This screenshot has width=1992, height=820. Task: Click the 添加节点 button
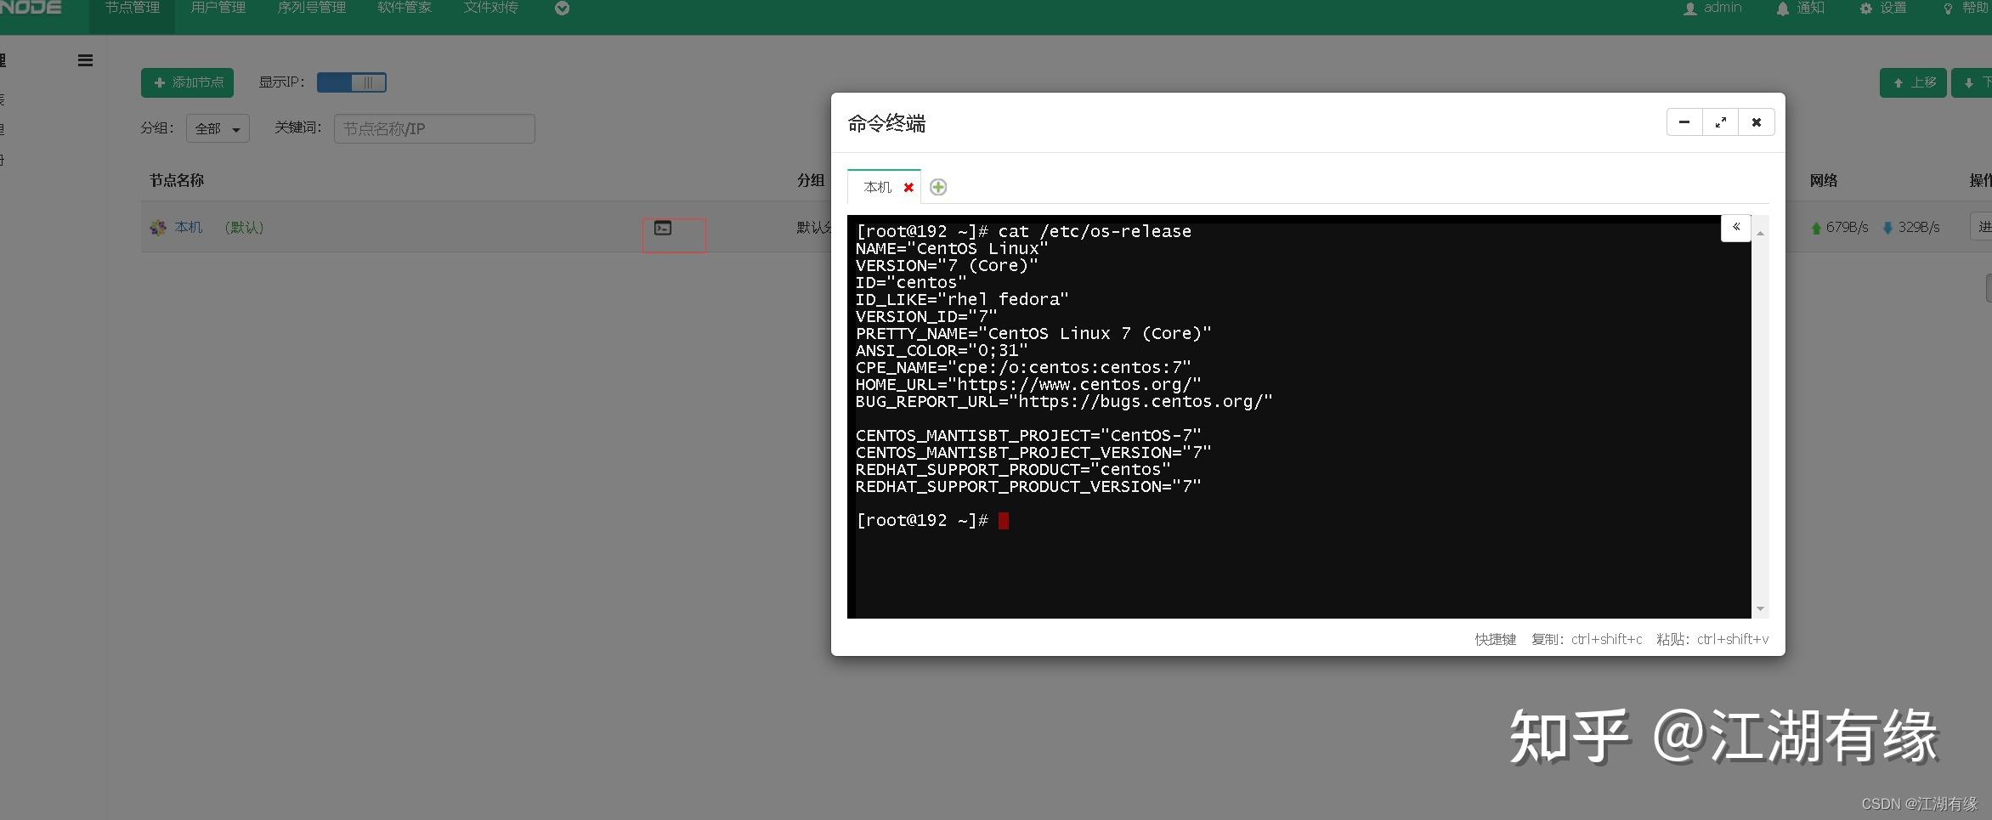(187, 82)
